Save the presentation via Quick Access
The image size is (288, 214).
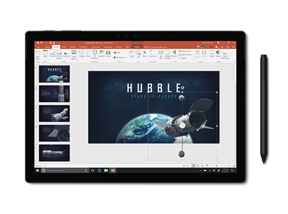[x=38, y=43]
